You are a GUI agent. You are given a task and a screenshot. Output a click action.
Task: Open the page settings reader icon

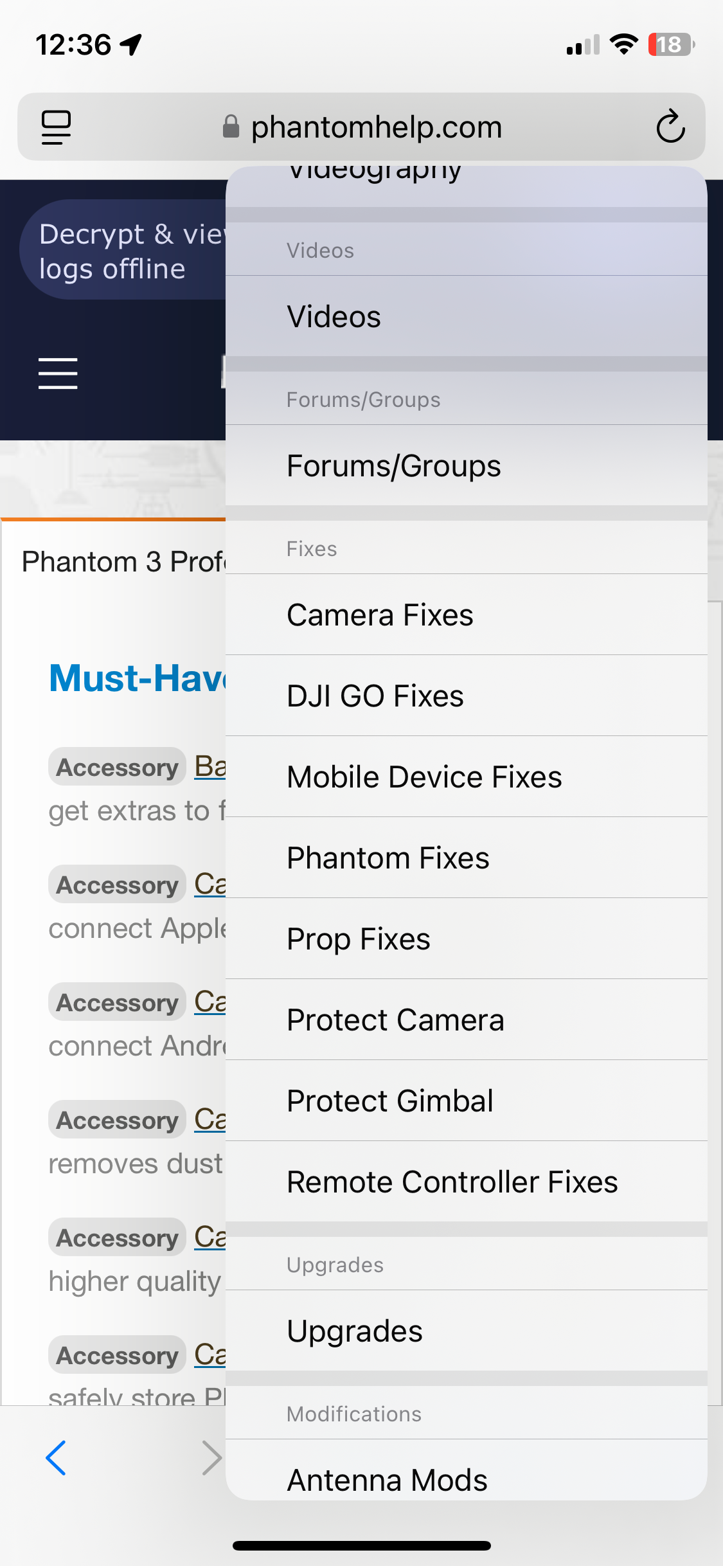(x=56, y=127)
